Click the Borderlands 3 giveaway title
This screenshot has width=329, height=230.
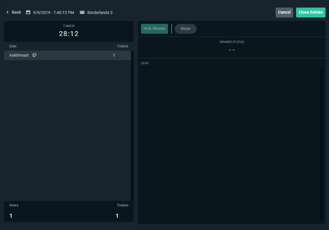100,13
